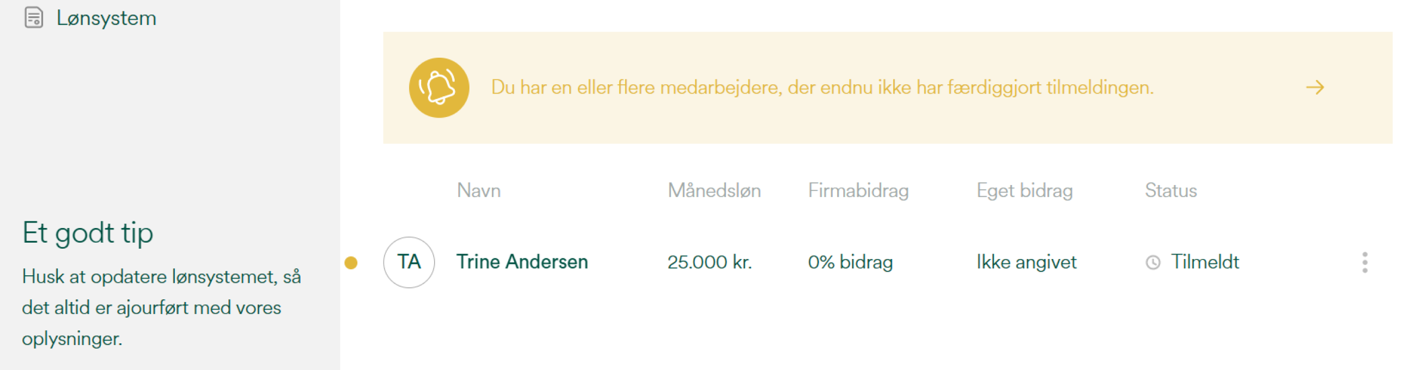Open the three-dot menu for Trine Andersen

point(1364,262)
